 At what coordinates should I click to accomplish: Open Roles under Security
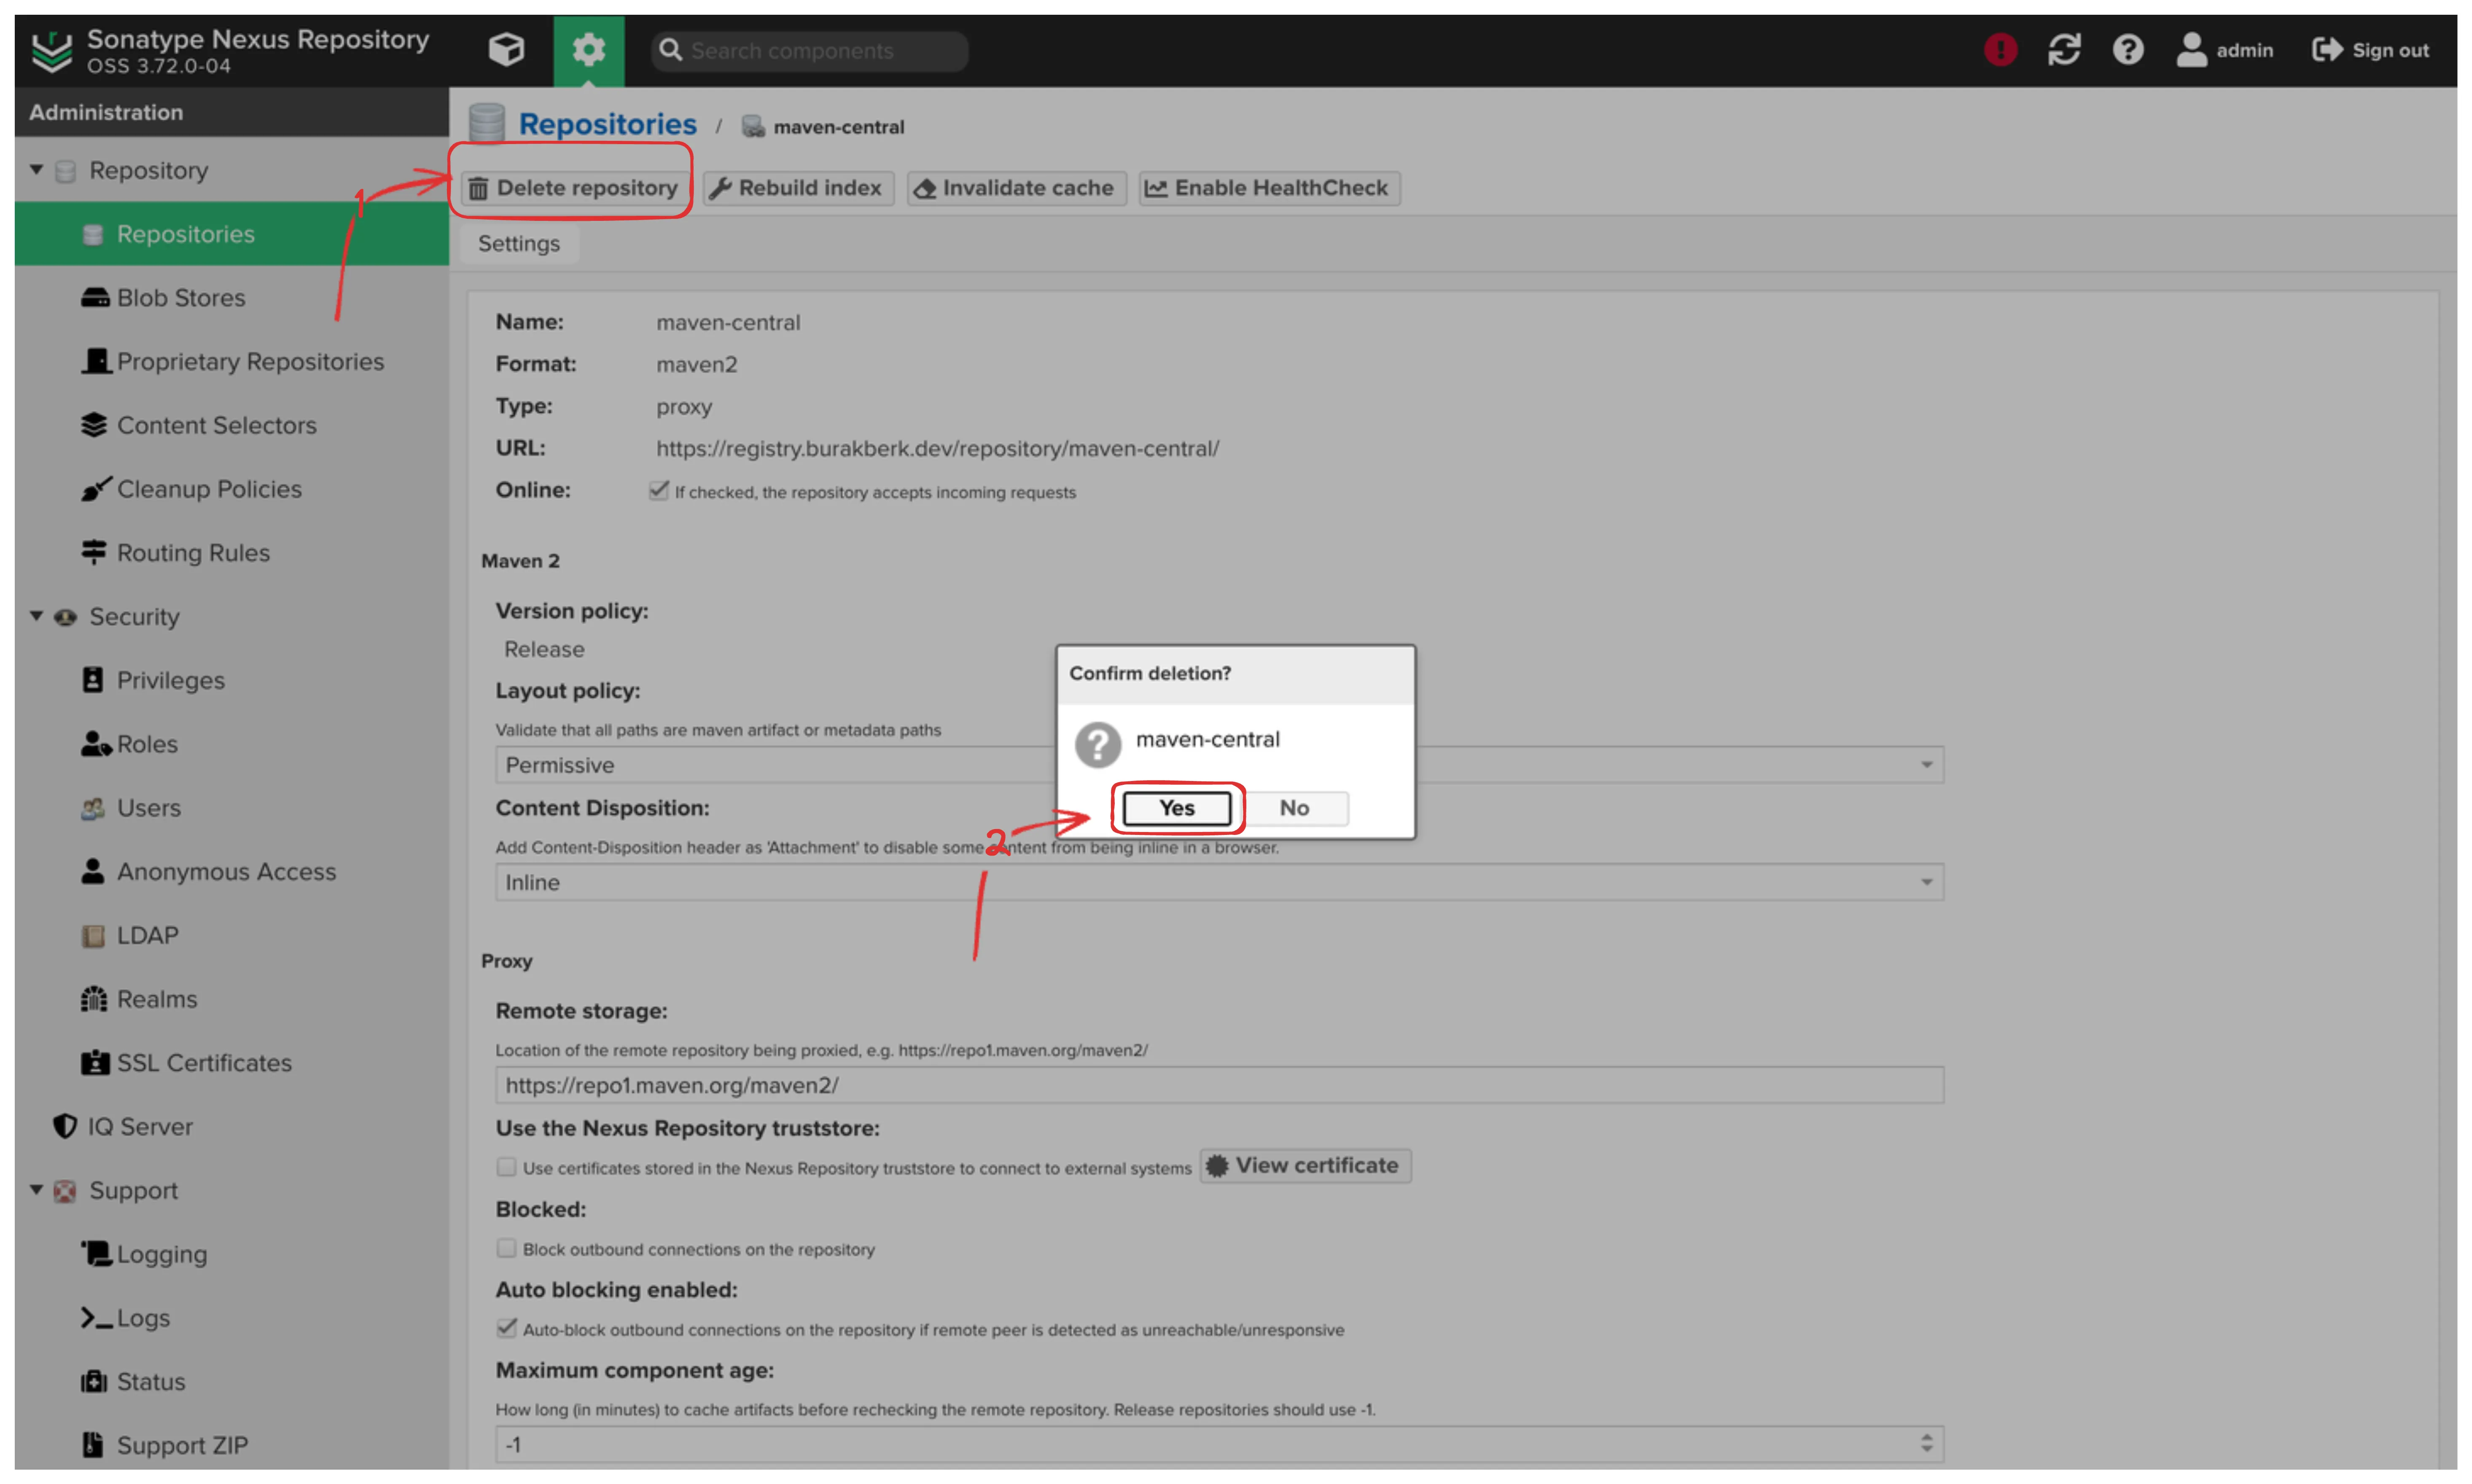tap(231, 744)
